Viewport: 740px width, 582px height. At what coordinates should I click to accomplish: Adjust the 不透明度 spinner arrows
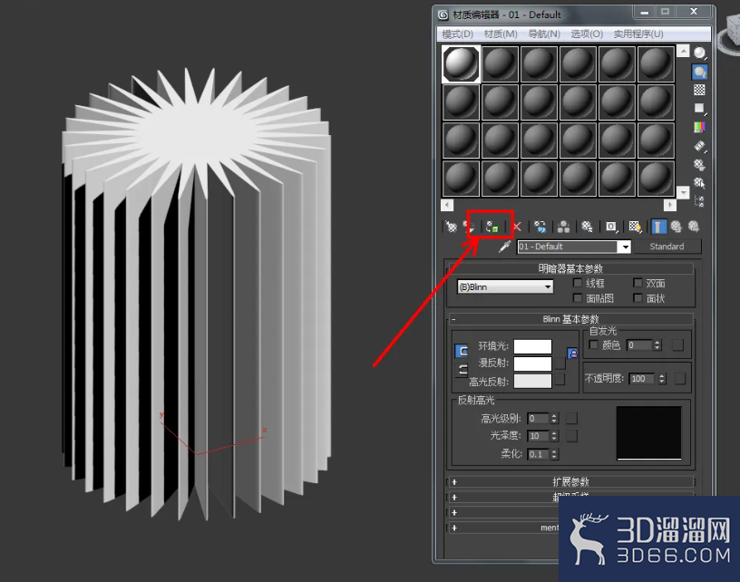click(662, 378)
